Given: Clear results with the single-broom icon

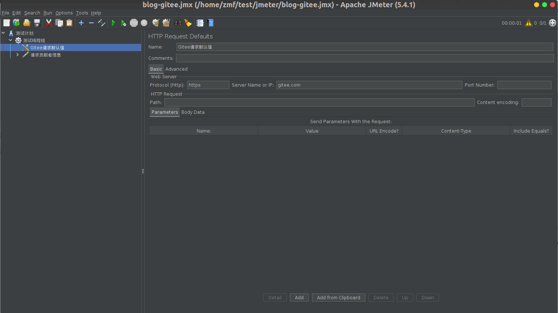Looking at the screenshot, I should pos(156,23).
